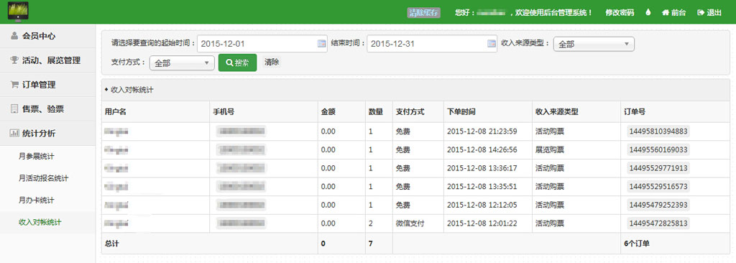Click the trophy icon beside 活动、展览管理
This screenshot has width=736, height=263.
point(14,60)
